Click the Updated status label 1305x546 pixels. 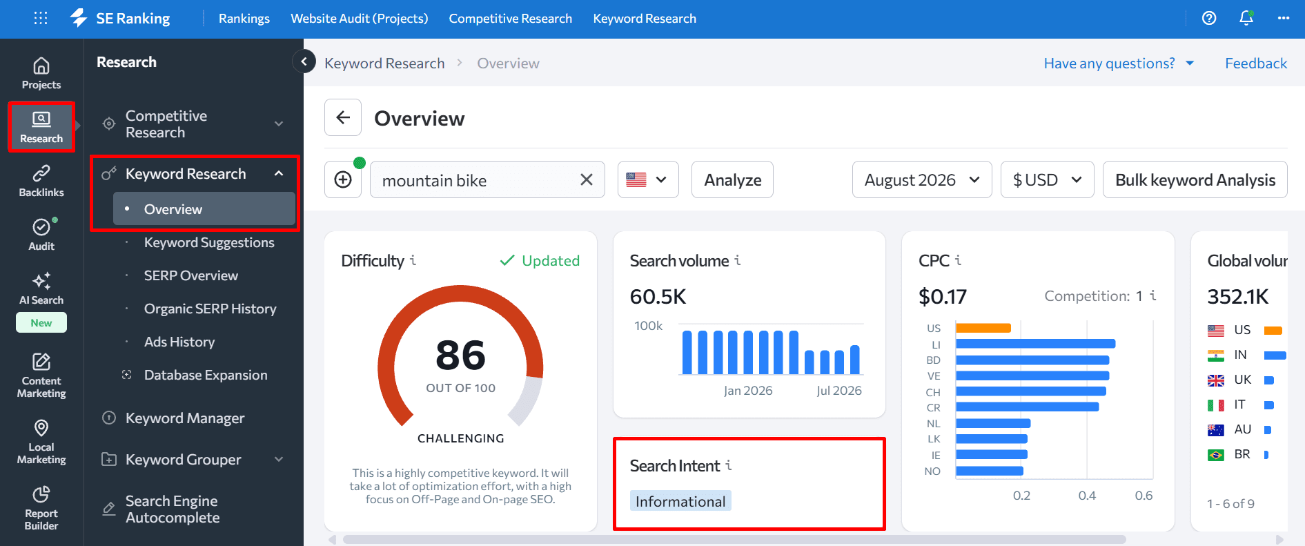[540, 260]
